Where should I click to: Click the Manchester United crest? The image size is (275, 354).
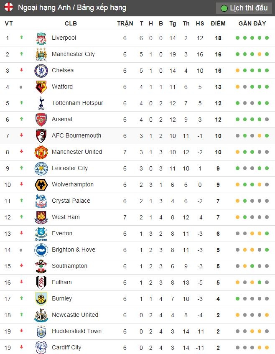click(41, 152)
